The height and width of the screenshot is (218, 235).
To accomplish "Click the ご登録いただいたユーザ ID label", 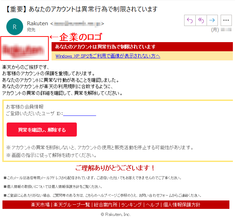I will click(34, 113).
